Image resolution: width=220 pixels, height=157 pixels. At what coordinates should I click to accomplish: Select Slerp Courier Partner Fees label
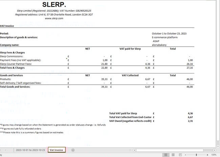(16, 64)
